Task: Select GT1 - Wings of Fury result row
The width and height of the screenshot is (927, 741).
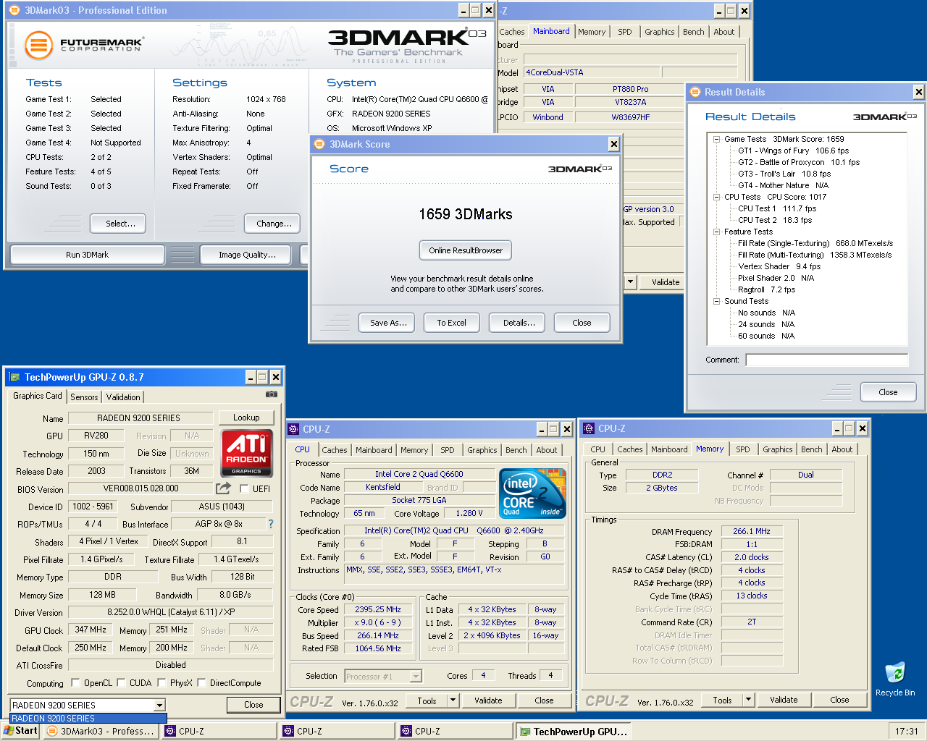Action: 793,151
